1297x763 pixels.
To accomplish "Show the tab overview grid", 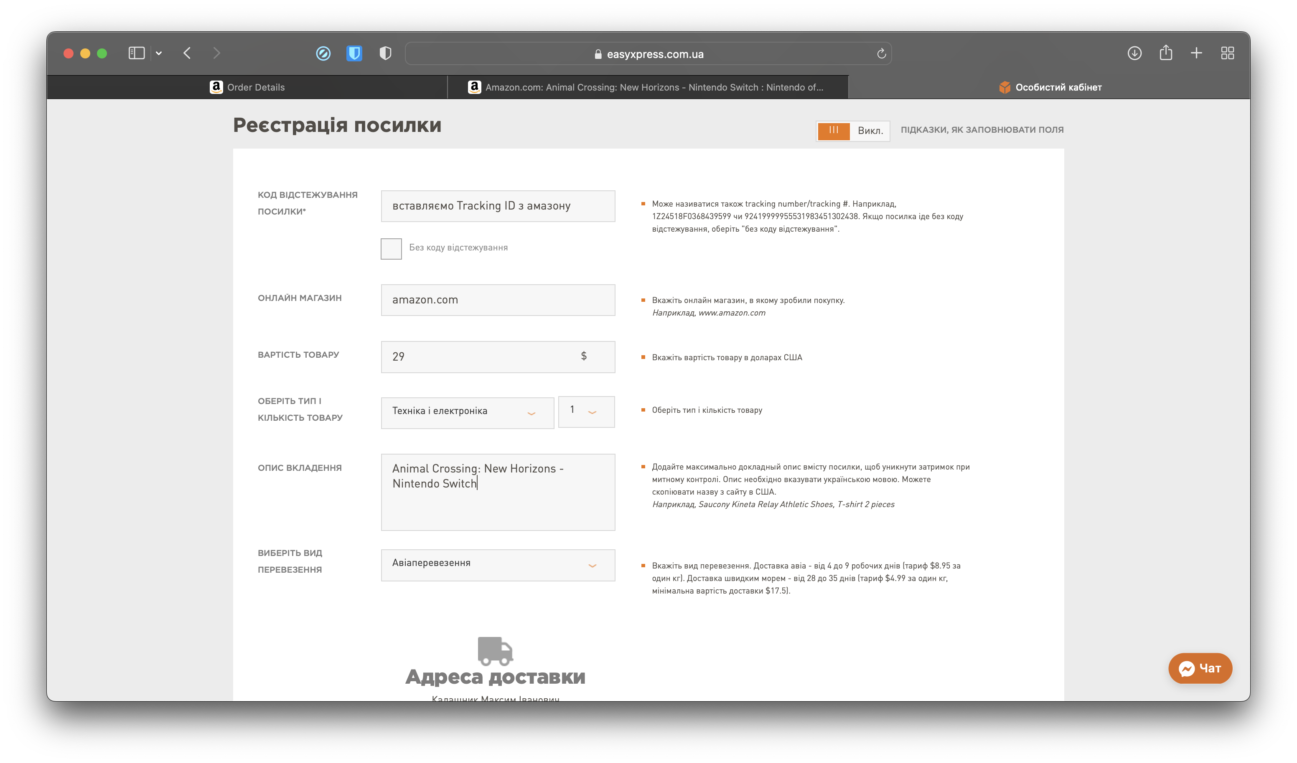I will [x=1228, y=53].
